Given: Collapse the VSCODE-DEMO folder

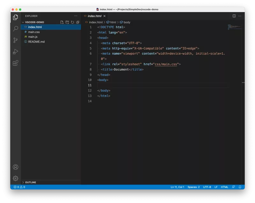Looking at the screenshot, I should click(23, 22).
